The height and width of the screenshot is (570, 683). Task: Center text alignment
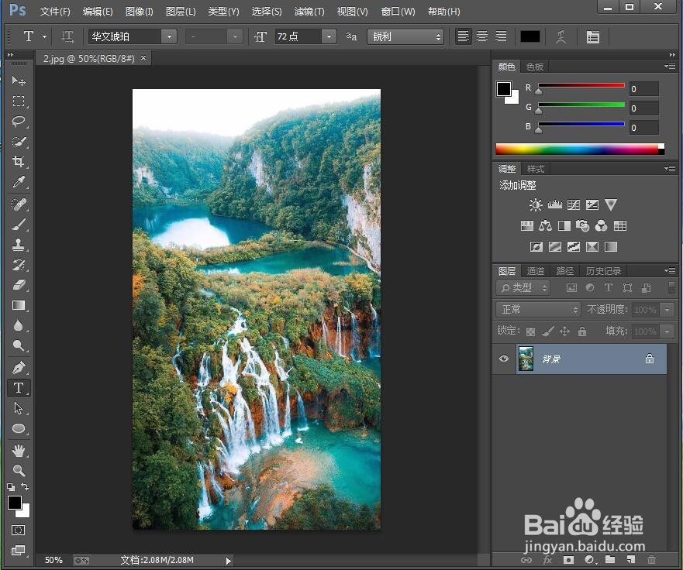tap(482, 36)
